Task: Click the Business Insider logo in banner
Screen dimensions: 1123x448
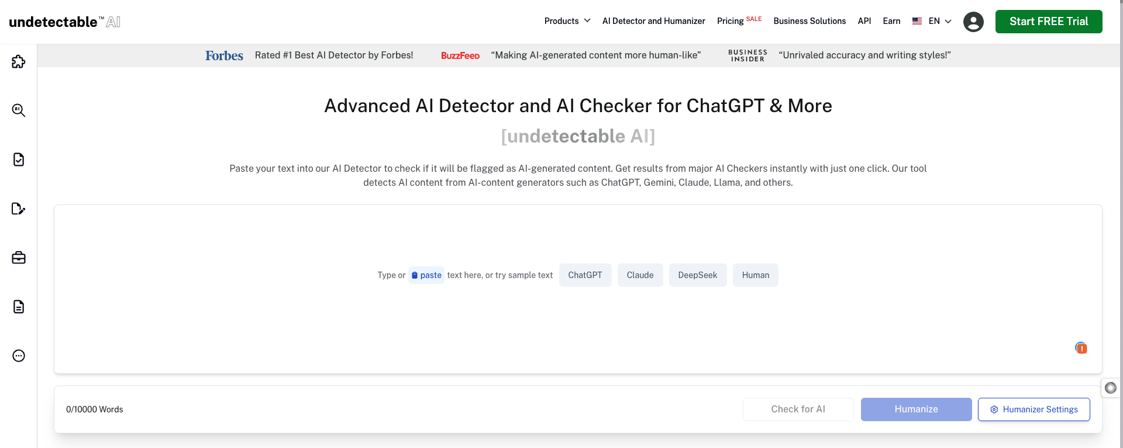Action: [747, 55]
